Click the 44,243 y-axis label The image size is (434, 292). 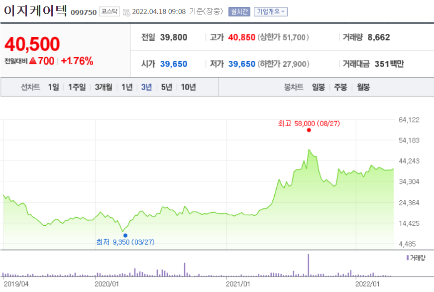click(x=409, y=161)
